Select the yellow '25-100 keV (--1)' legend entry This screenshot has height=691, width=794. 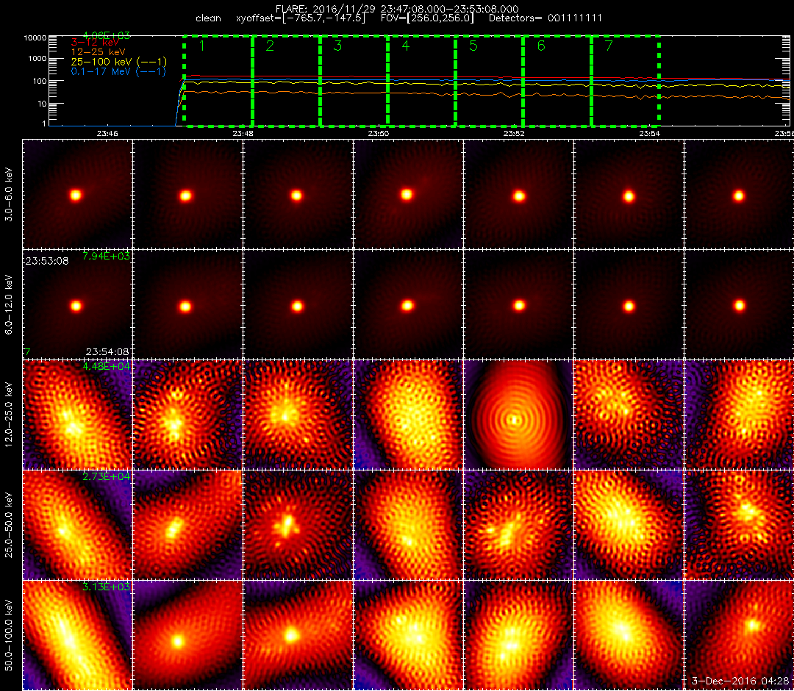tap(118, 62)
